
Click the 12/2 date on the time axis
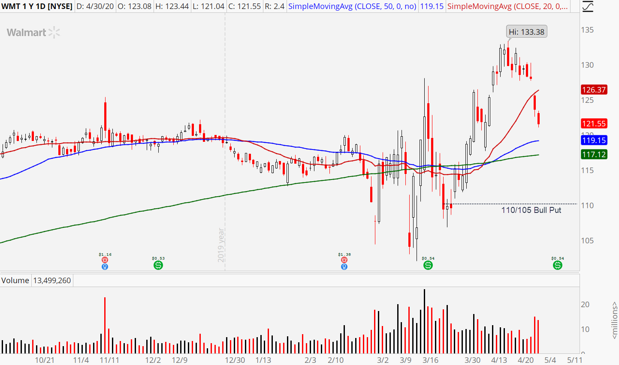(153, 360)
